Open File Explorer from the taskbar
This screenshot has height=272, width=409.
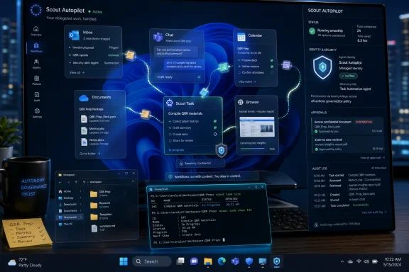(x=208, y=261)
